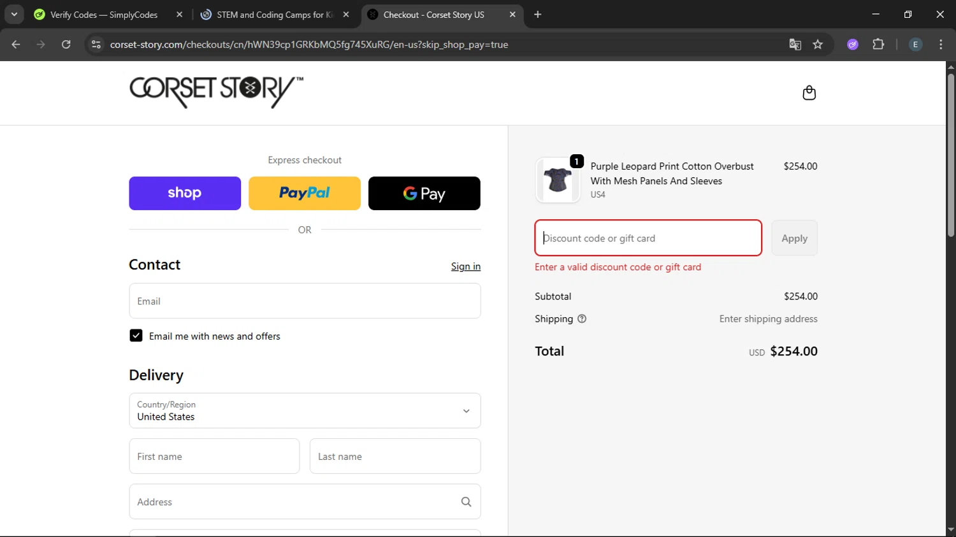Viewport: 956px width, 537px height.
Task: Click the Address input field
Action: (305, 502)
